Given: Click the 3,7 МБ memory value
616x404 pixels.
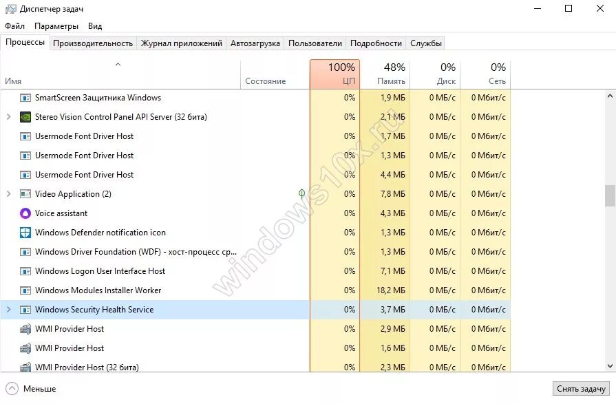Looking at the screenshot, I should coord(392,309).
